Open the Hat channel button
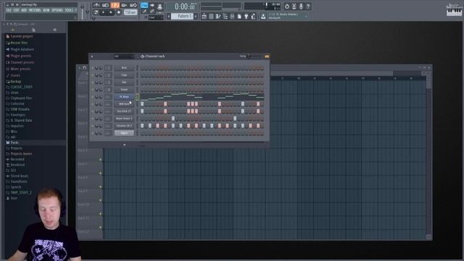This screenshot has width=464, height=261. [124, 82]
